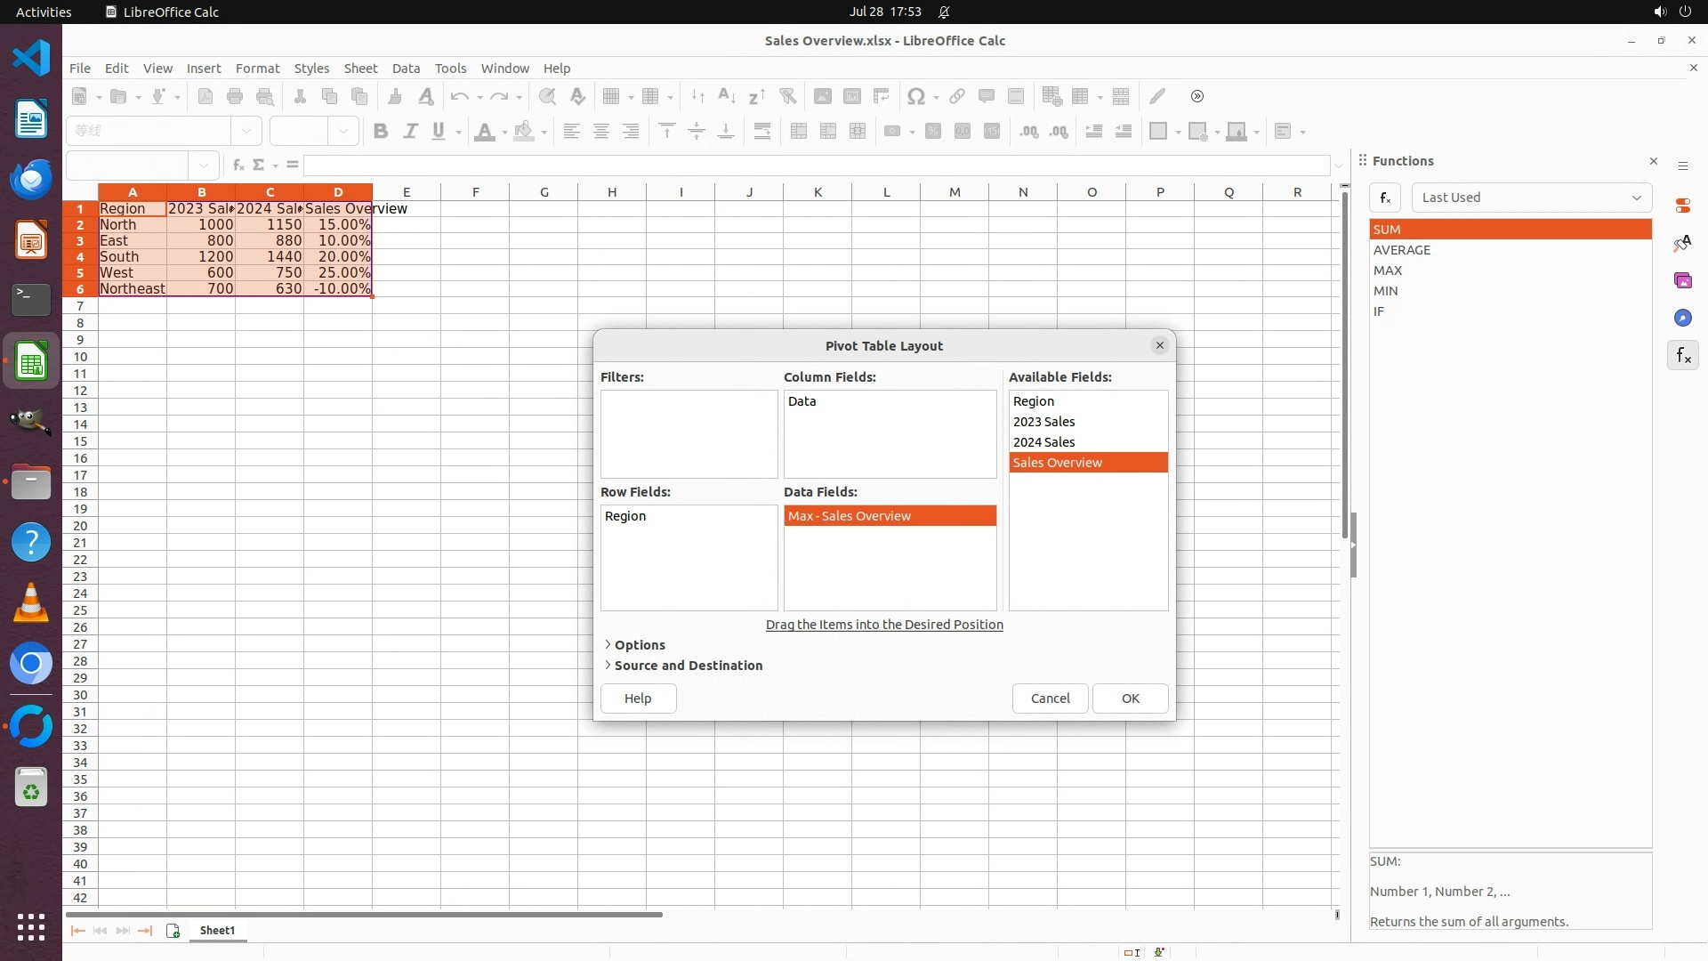Open sidebar settings hamburger menu
The width and height of the screenshot is (1708, 961).
[x=1682, y=166]
